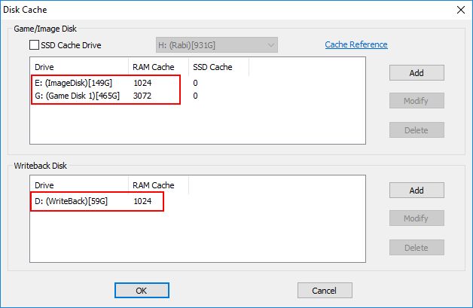This screenshot has height=308, width=473.
Task: Dismiss dialog with the Cancel button
Action: point(325,291)
